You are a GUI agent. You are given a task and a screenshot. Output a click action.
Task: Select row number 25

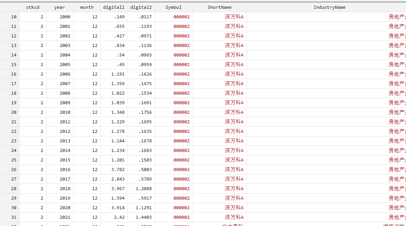(x=10, y=160)
